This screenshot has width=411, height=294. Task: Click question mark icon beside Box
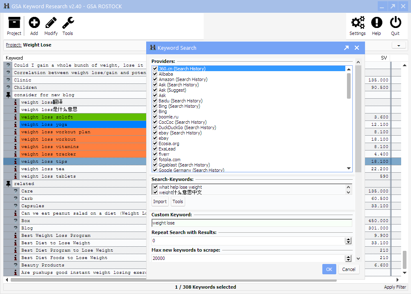tap(16, 221)
